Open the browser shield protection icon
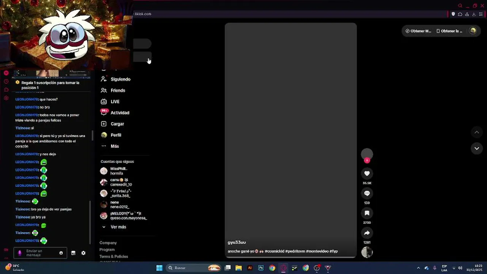Screen dimensions: 487x274 (453, 14)
